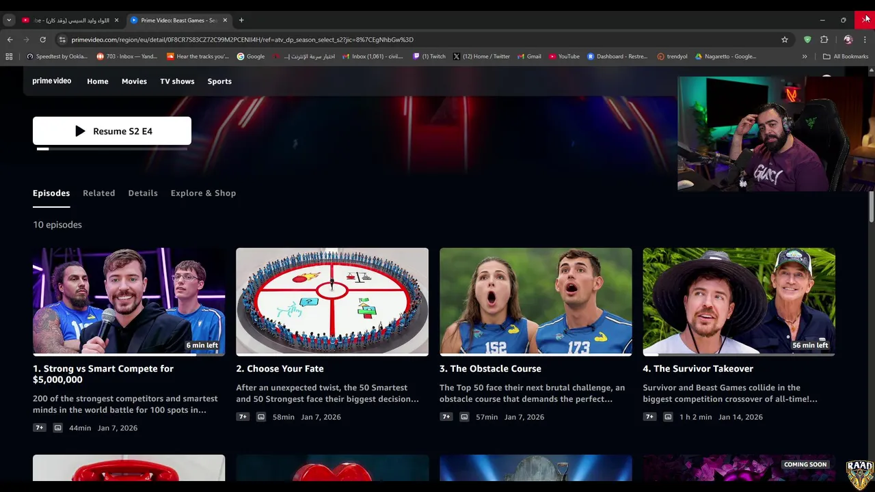The width and height of the screenshot is (875, 492).
Task: Open the 'Nagaretto - Google...' bookmark
Action: pos(725,57)
